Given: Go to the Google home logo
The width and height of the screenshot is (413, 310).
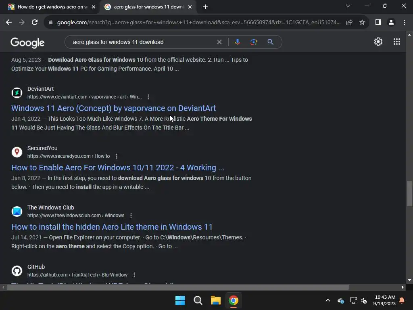Looking at the screenshot, I should click(27, 42).
